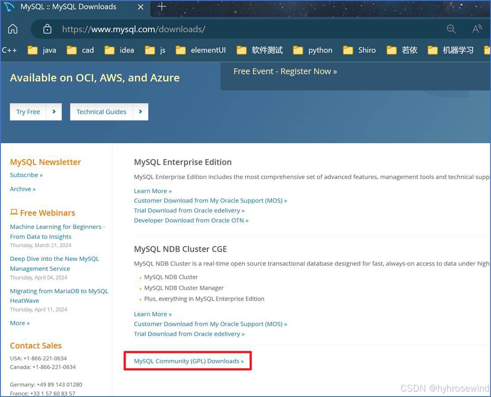Screen dimensions: 491x397
Task: Click the MySQL Enterprise Edition heading
Action: click(x=183, y=162)
